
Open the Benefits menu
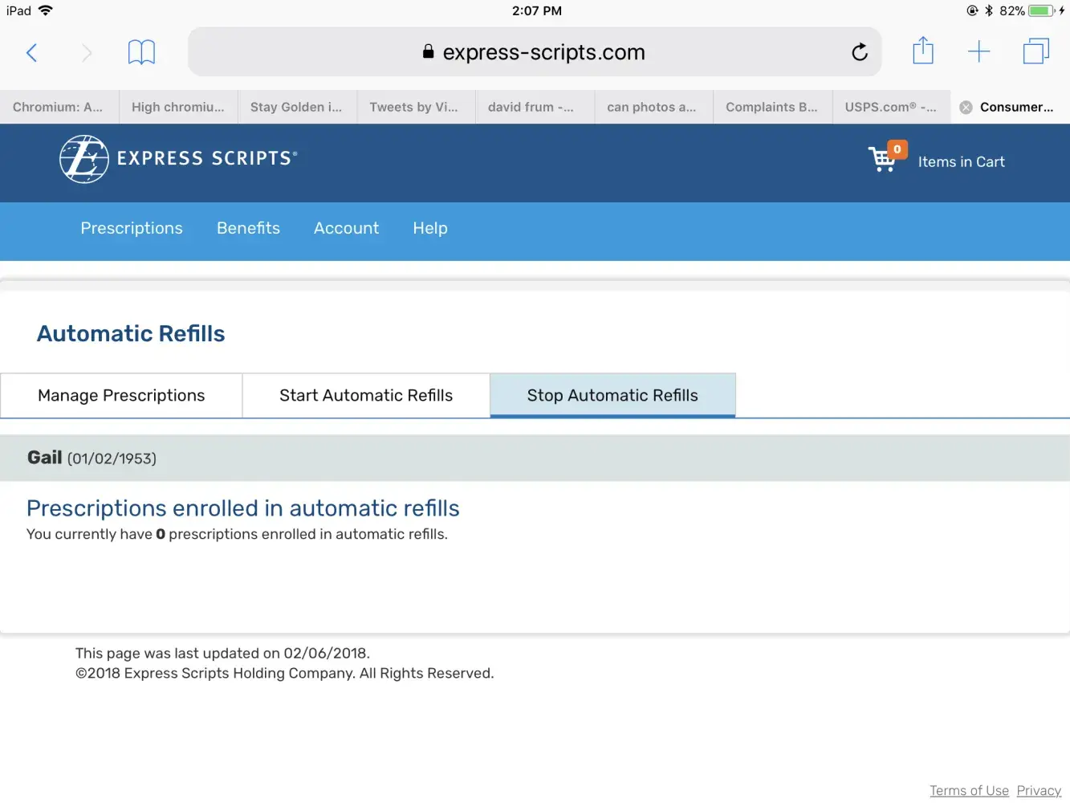[x=248, y=228]
